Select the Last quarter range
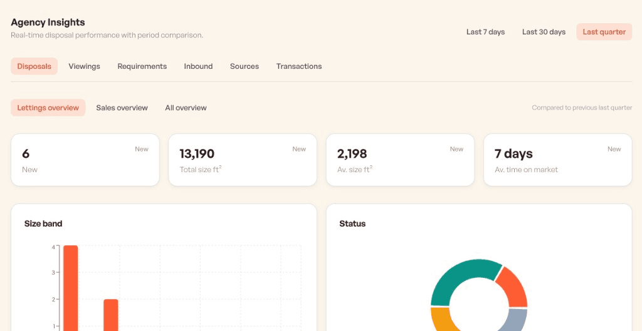642x331 pixels. (x=604, y=32)
